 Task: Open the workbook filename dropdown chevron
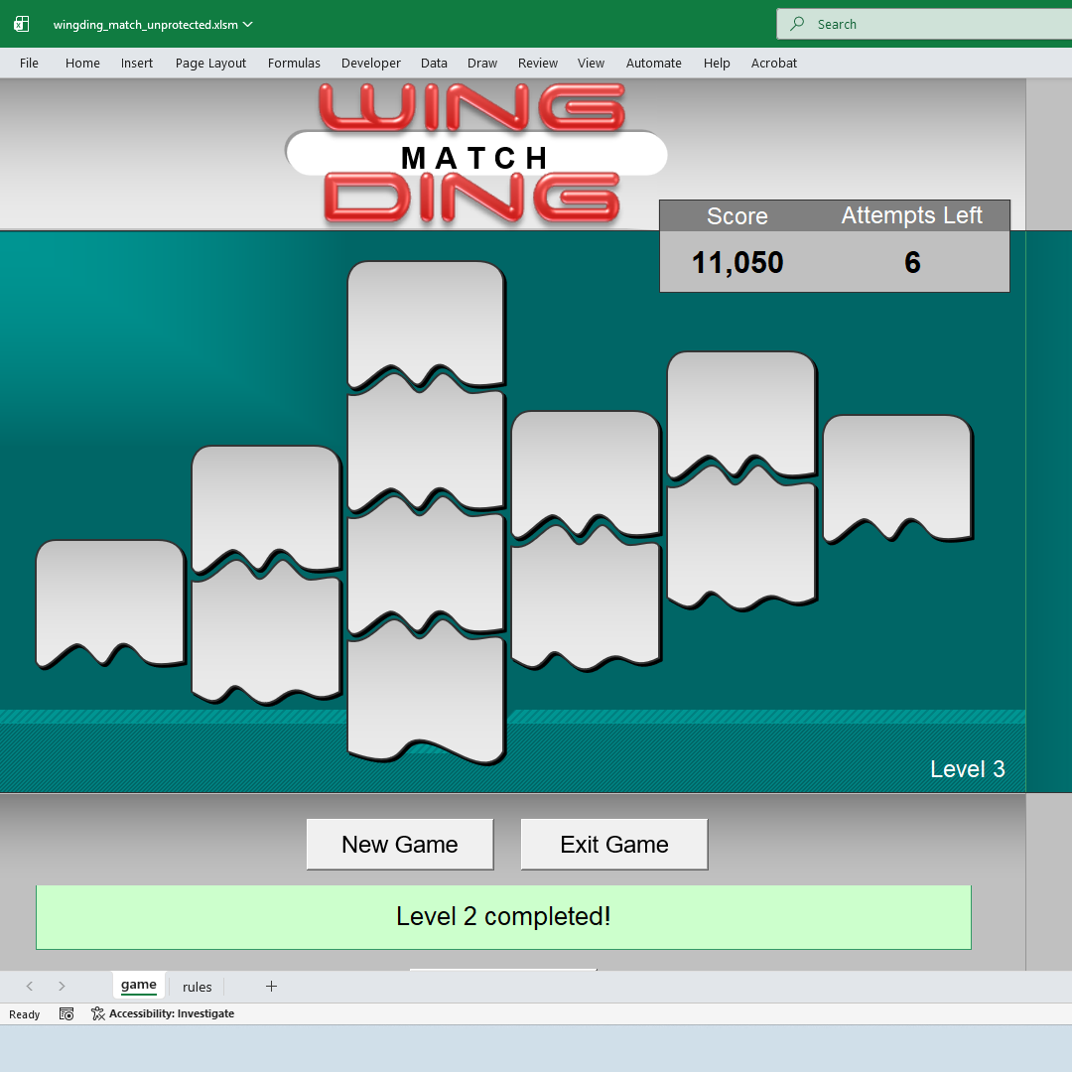(x=246, y=27)
